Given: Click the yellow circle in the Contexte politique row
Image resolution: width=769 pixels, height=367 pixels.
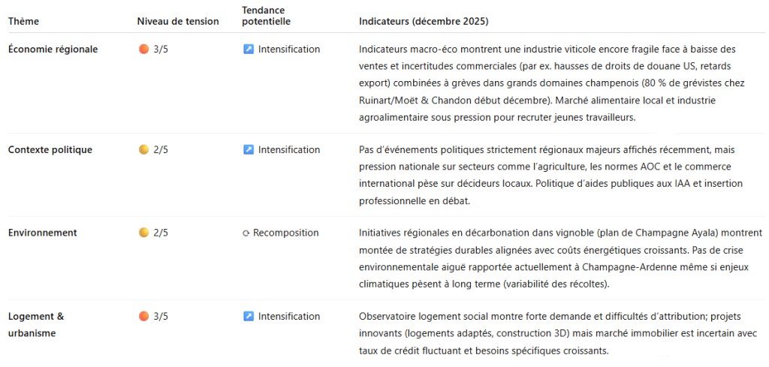Looking at the screenshot, I should 143,150.
